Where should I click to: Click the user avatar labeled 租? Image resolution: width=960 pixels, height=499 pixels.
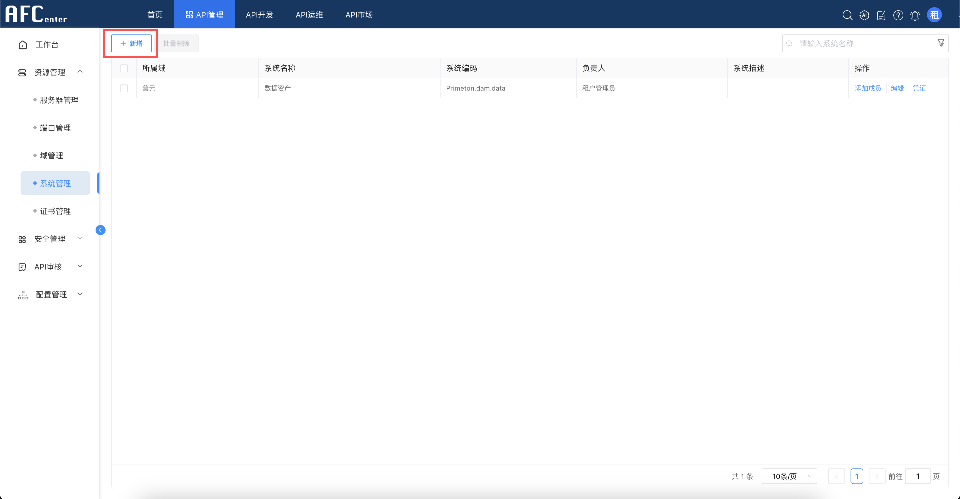pos(934,15)
